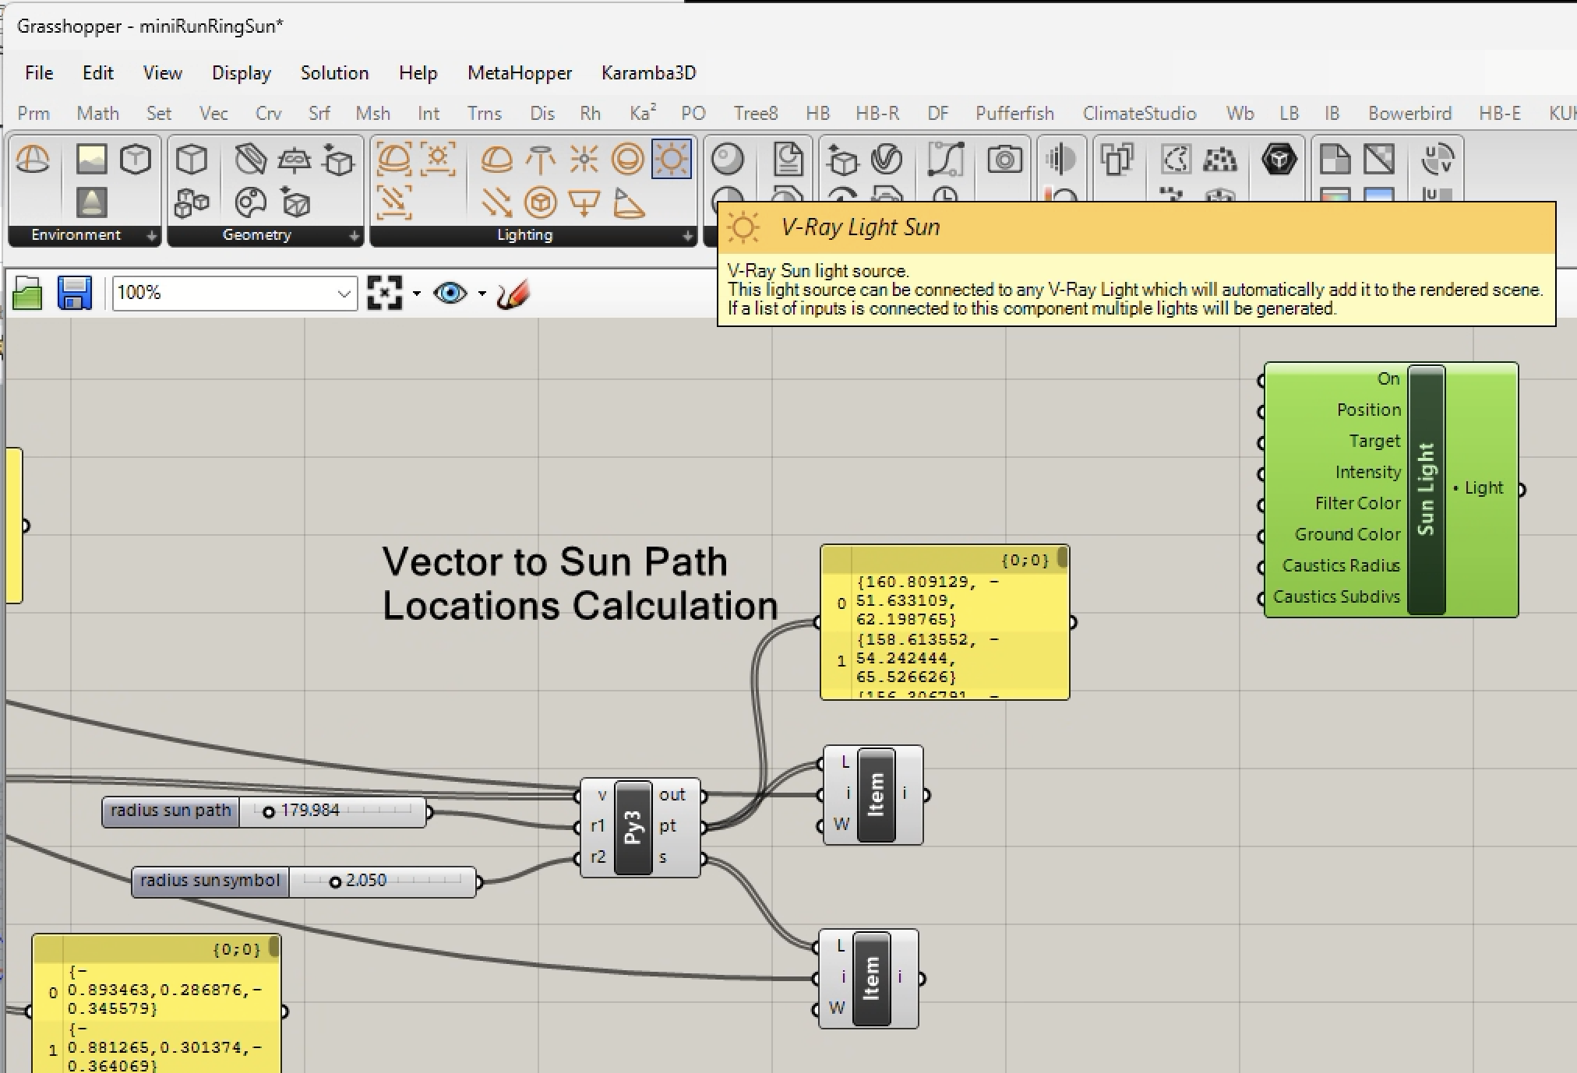Click the Sun Rig bracketed sun icon
The image size is (1577, 1073).
[438, 160]
